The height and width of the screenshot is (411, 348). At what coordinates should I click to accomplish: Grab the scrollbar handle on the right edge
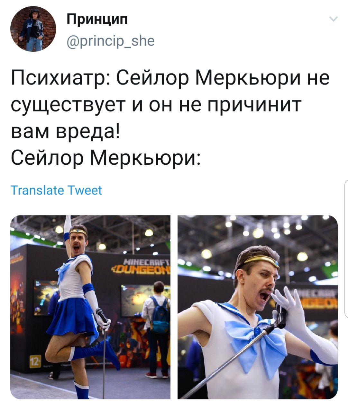coord(346,249)
